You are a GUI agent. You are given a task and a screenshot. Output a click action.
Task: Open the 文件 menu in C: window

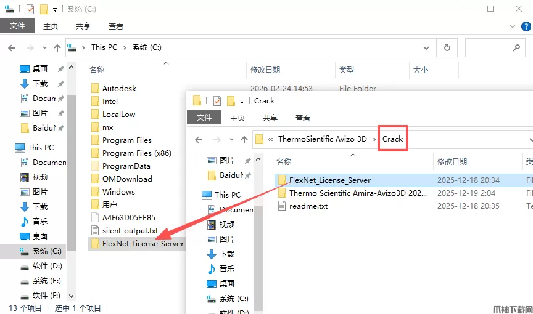coord(17,26)
